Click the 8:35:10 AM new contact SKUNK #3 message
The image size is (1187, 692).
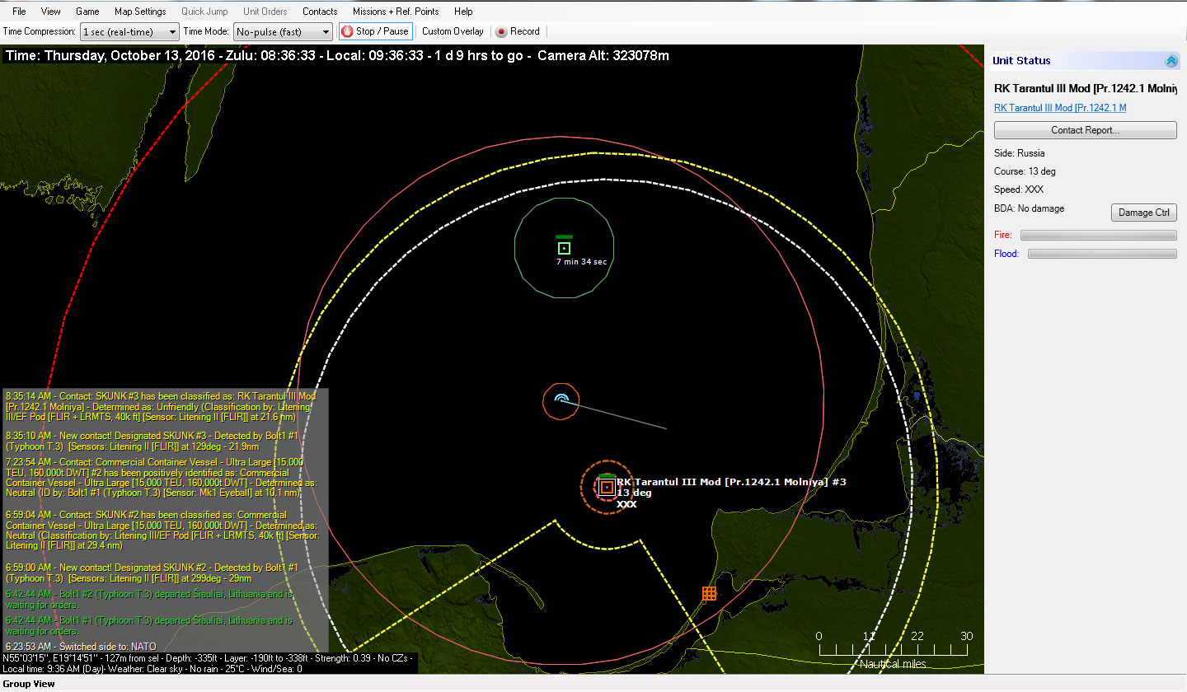coord(153,441)
